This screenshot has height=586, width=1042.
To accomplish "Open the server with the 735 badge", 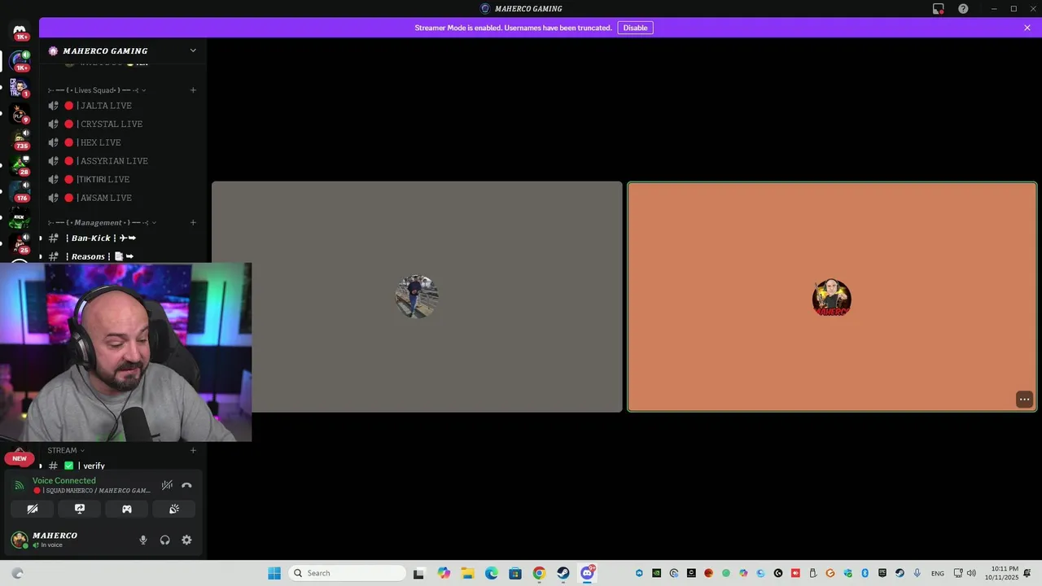I will coord(20,138).
